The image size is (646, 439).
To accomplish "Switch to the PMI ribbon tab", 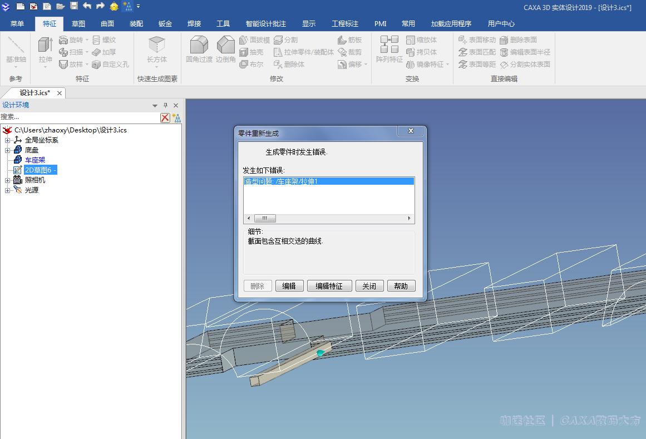I will (380, 24).
